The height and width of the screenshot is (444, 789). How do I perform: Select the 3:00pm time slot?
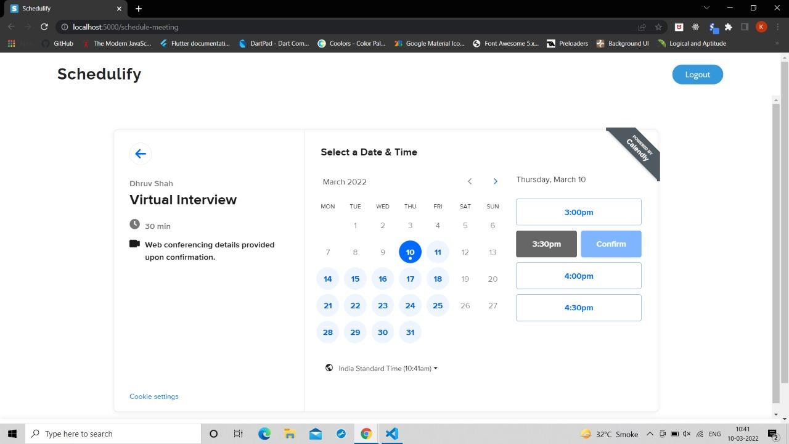coord(578,212)
